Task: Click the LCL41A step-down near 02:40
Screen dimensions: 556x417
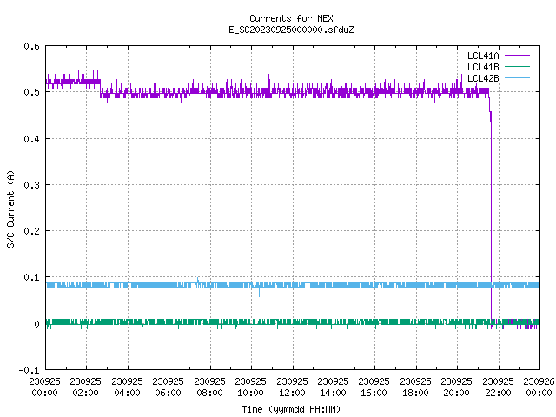Action: tap(101, 88)
